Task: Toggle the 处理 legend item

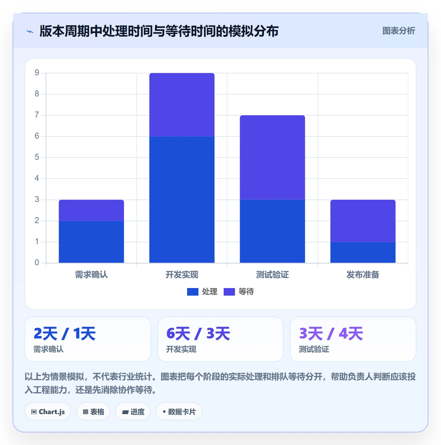Action: tap(202, 292)
